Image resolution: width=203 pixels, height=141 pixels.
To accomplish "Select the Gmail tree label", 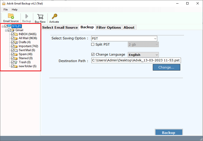I will point(19,30).
